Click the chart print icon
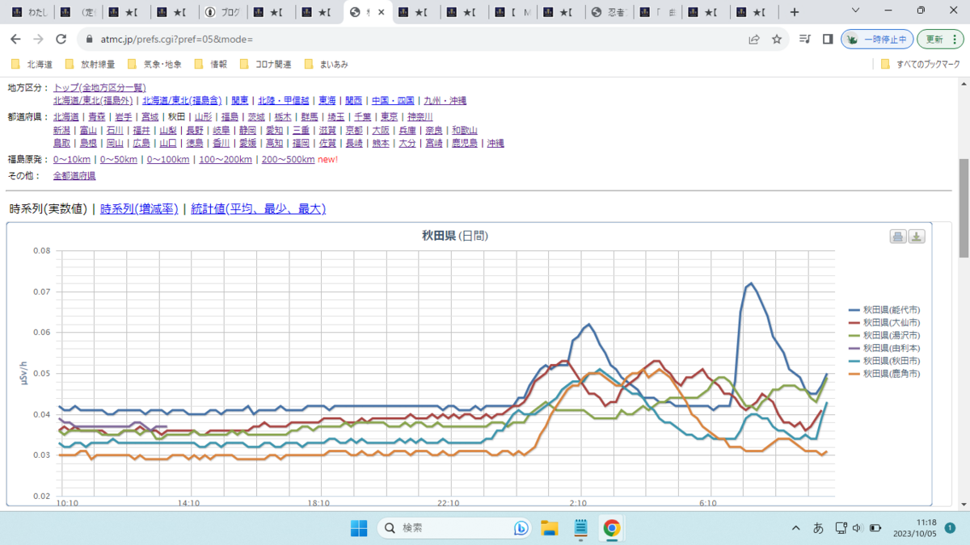The height and width of the screenshot is (545, 970). tap(898, 237)
